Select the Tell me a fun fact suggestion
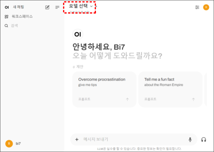The width and height of the screenshot is (214, 152). [x=170, y=89]
